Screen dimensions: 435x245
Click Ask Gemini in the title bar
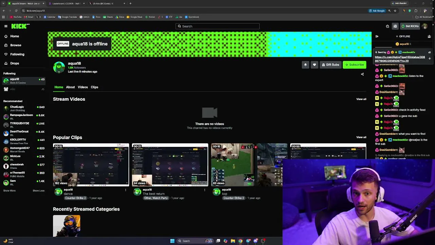399,3
